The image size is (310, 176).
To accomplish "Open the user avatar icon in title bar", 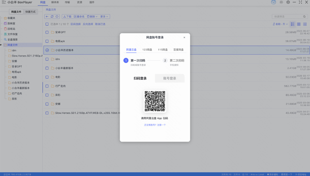I will 274,2.
